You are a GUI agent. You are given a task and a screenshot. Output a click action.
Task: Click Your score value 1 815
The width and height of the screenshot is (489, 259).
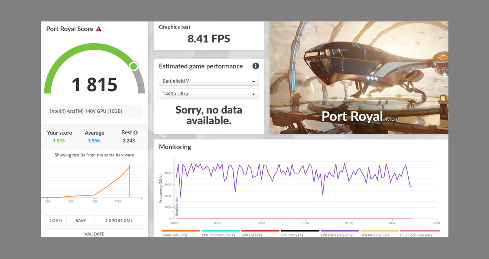[x=59, y=141]
